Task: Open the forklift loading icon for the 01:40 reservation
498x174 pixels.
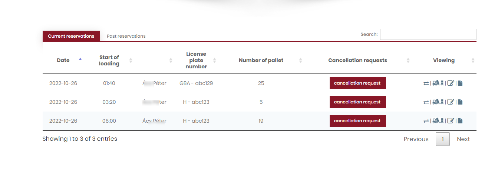Action: point(438,83)
